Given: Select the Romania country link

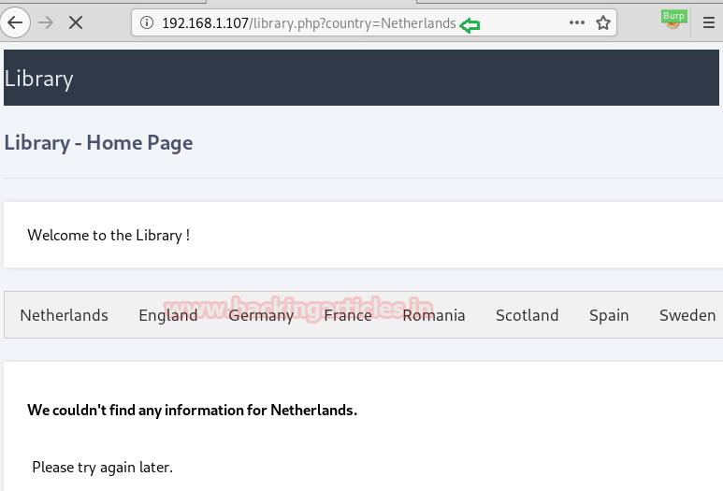Looking at the screenshot, I should (x=434, y=315).
